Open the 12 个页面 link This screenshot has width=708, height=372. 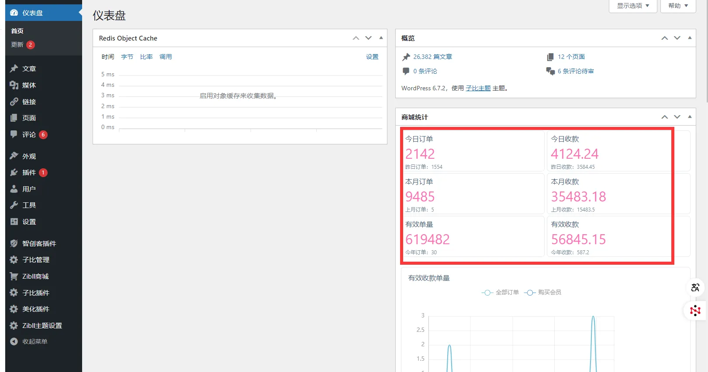(571, 57)
